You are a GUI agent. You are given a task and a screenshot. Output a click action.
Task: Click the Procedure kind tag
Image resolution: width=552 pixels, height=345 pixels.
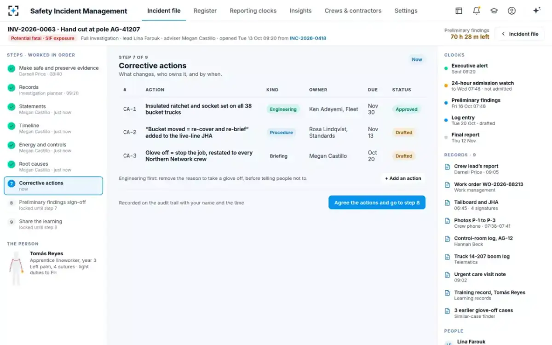[x=281, y=132]
